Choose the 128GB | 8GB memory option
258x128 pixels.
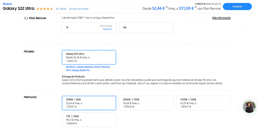pos(89,103)
